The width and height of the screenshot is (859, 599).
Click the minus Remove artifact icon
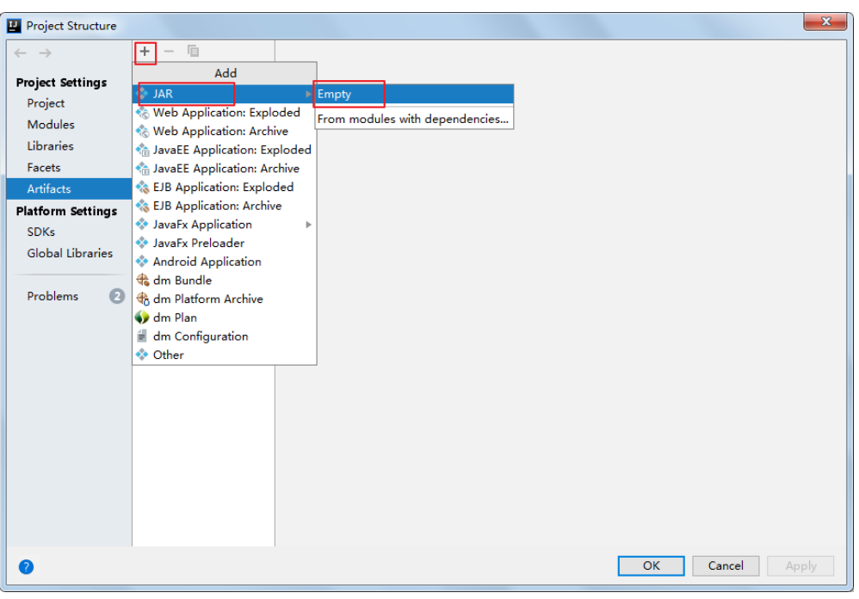click(169, 52)
